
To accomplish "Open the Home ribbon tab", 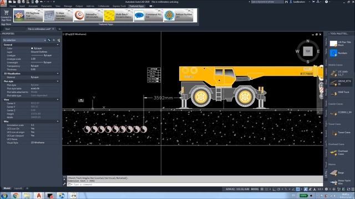I will [x=13, y=6].
